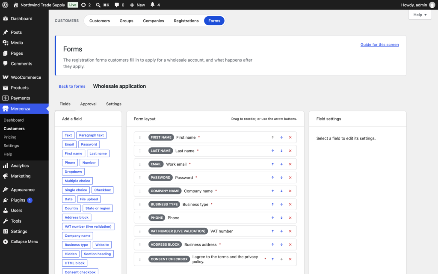The height and width of the screenshot is (274, 438).
Task: Remove the Phone field
Action: (290, 218)
